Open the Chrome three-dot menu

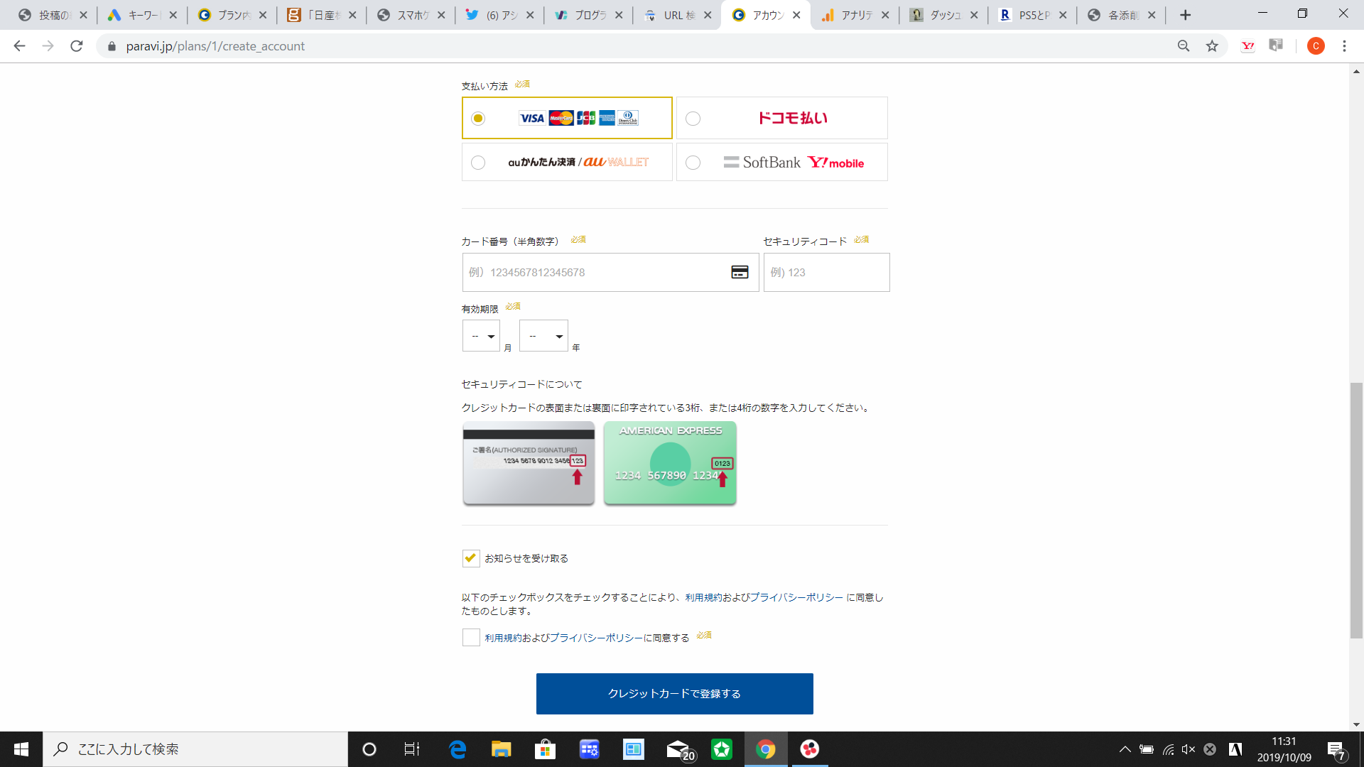1344,46
